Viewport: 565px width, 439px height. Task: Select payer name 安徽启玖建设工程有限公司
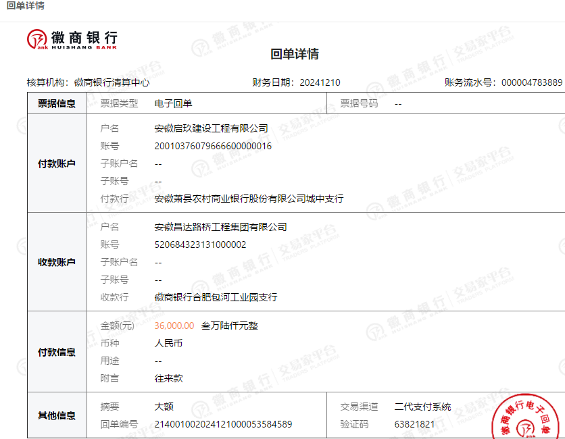[x=211, y=128]
